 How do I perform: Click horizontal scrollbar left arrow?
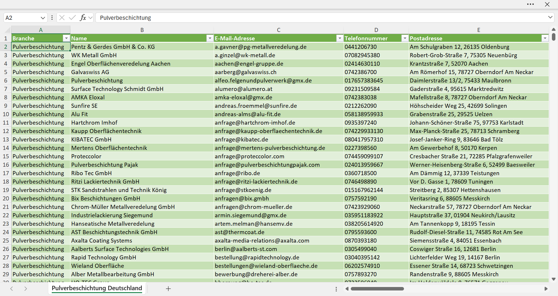click(x=347, y=289)
